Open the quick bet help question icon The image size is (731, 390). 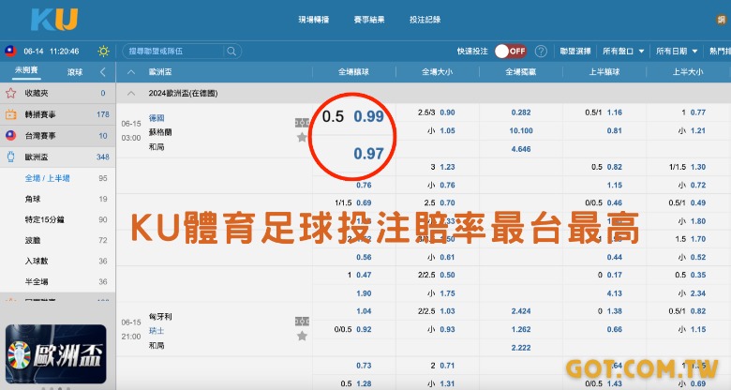click(541, 52)
